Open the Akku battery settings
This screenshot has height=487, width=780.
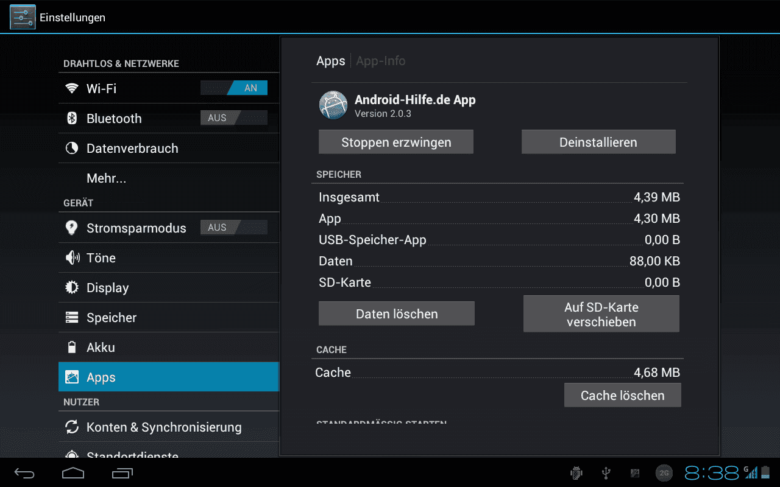pyautogui.click(x=169, y=347)
